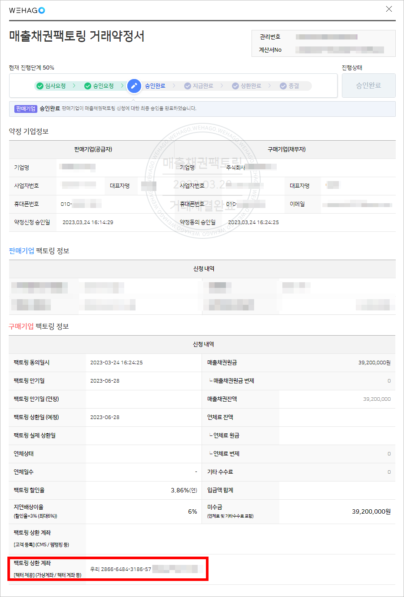The width and height of the screenshot is (404, 597).
Task: Select the 심사요청 step label
Action: pyautogui.click(x=56, y=86)
